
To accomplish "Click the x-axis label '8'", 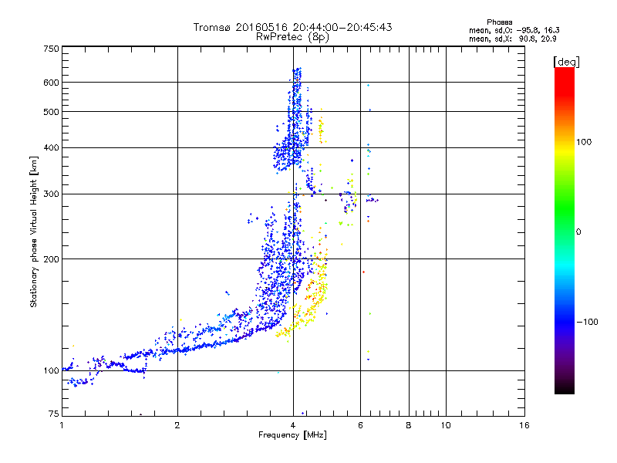I will pyautogui.click(x=409, y=425).
